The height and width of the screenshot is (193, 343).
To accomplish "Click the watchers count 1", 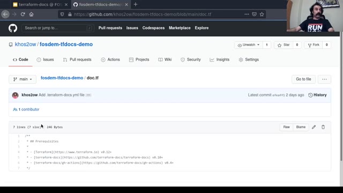I will pyautogui.click(x=267, y=45).
